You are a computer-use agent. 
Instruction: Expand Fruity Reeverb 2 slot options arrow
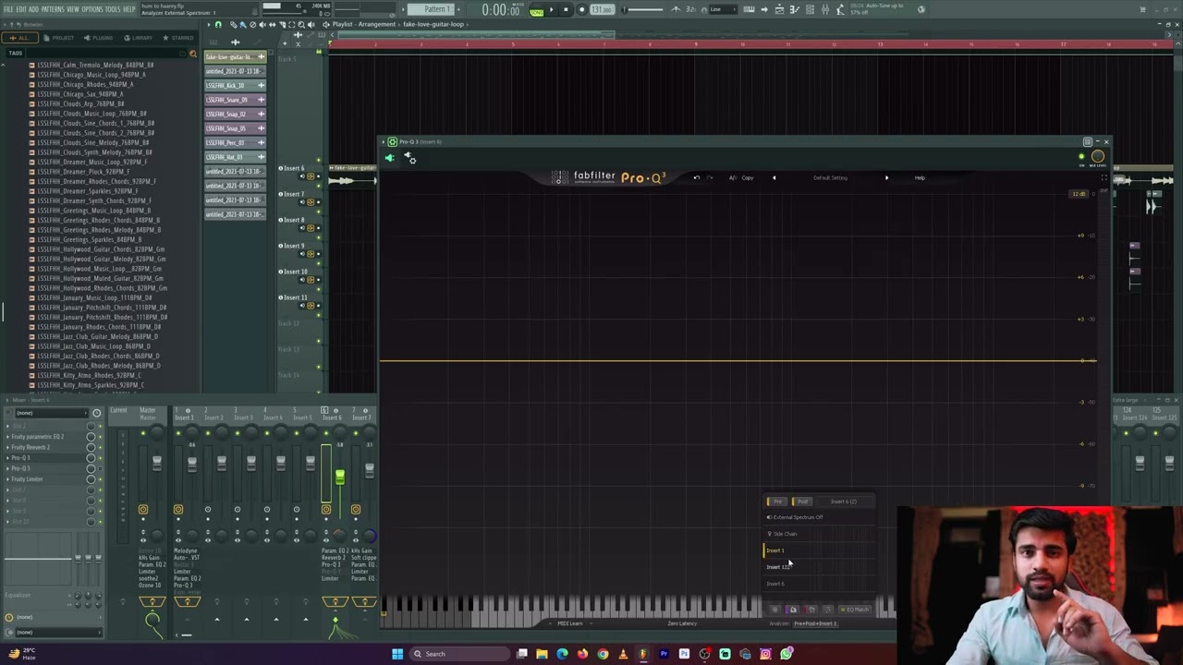point(6,447)
